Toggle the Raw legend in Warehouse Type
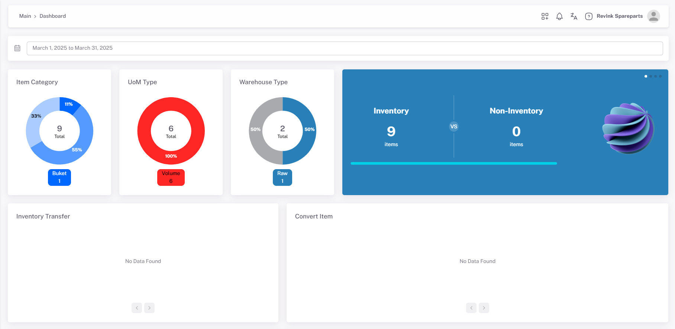 [x=282, y=177]
